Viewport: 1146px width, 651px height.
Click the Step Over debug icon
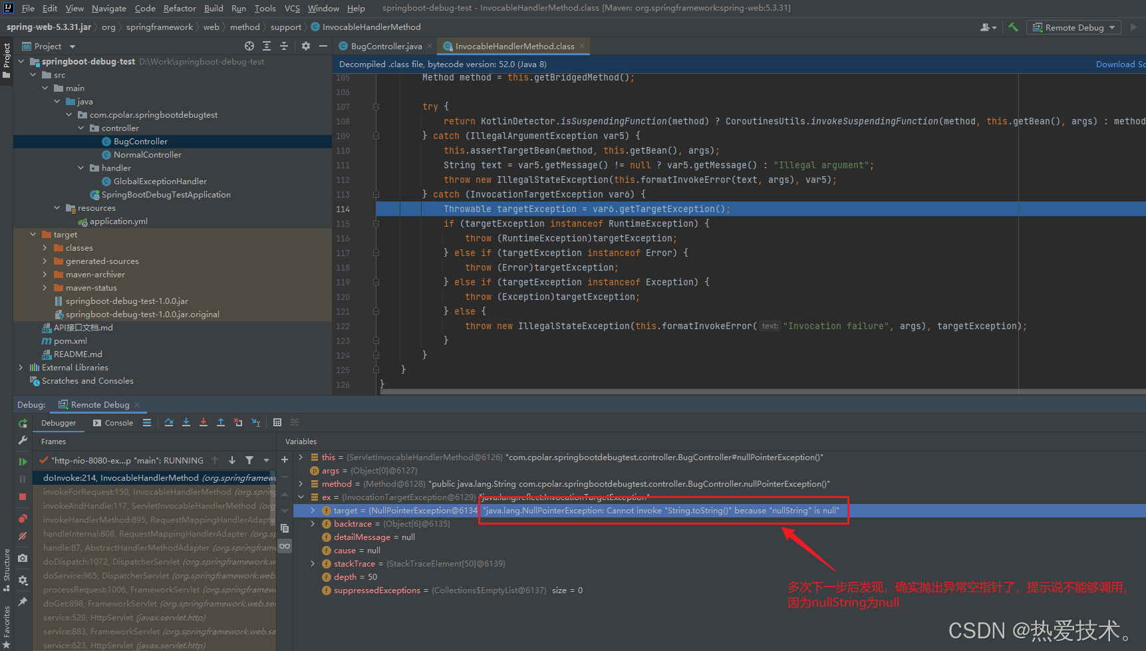tap(169, 423)
